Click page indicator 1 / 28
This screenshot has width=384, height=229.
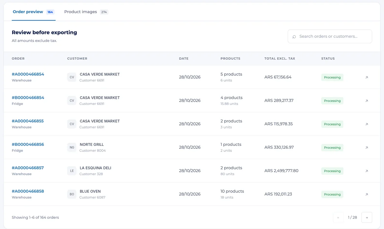pyautogui.click(x=352, y=217)
